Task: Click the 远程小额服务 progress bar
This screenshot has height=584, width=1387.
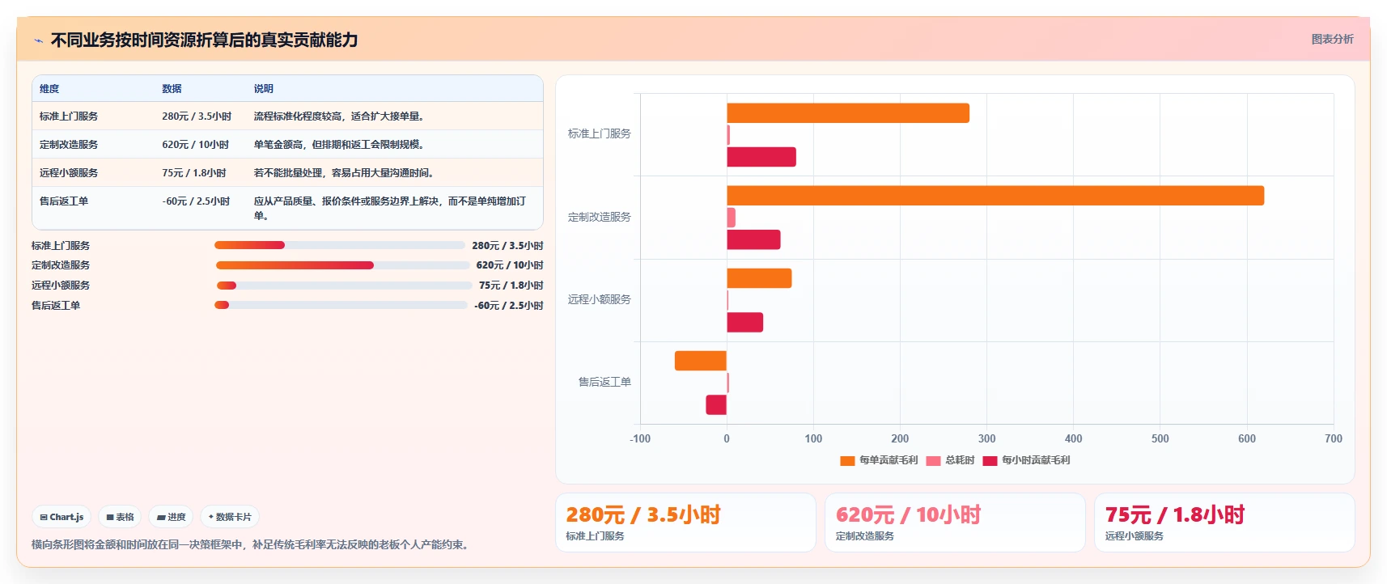Action: (x=344, y=286)
